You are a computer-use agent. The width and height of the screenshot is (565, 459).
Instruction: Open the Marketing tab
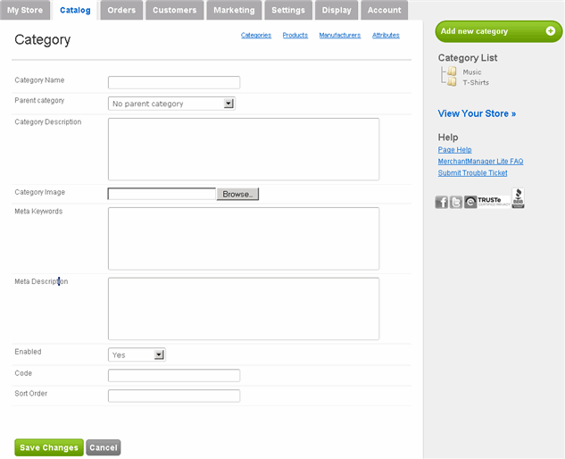(234, 10)
